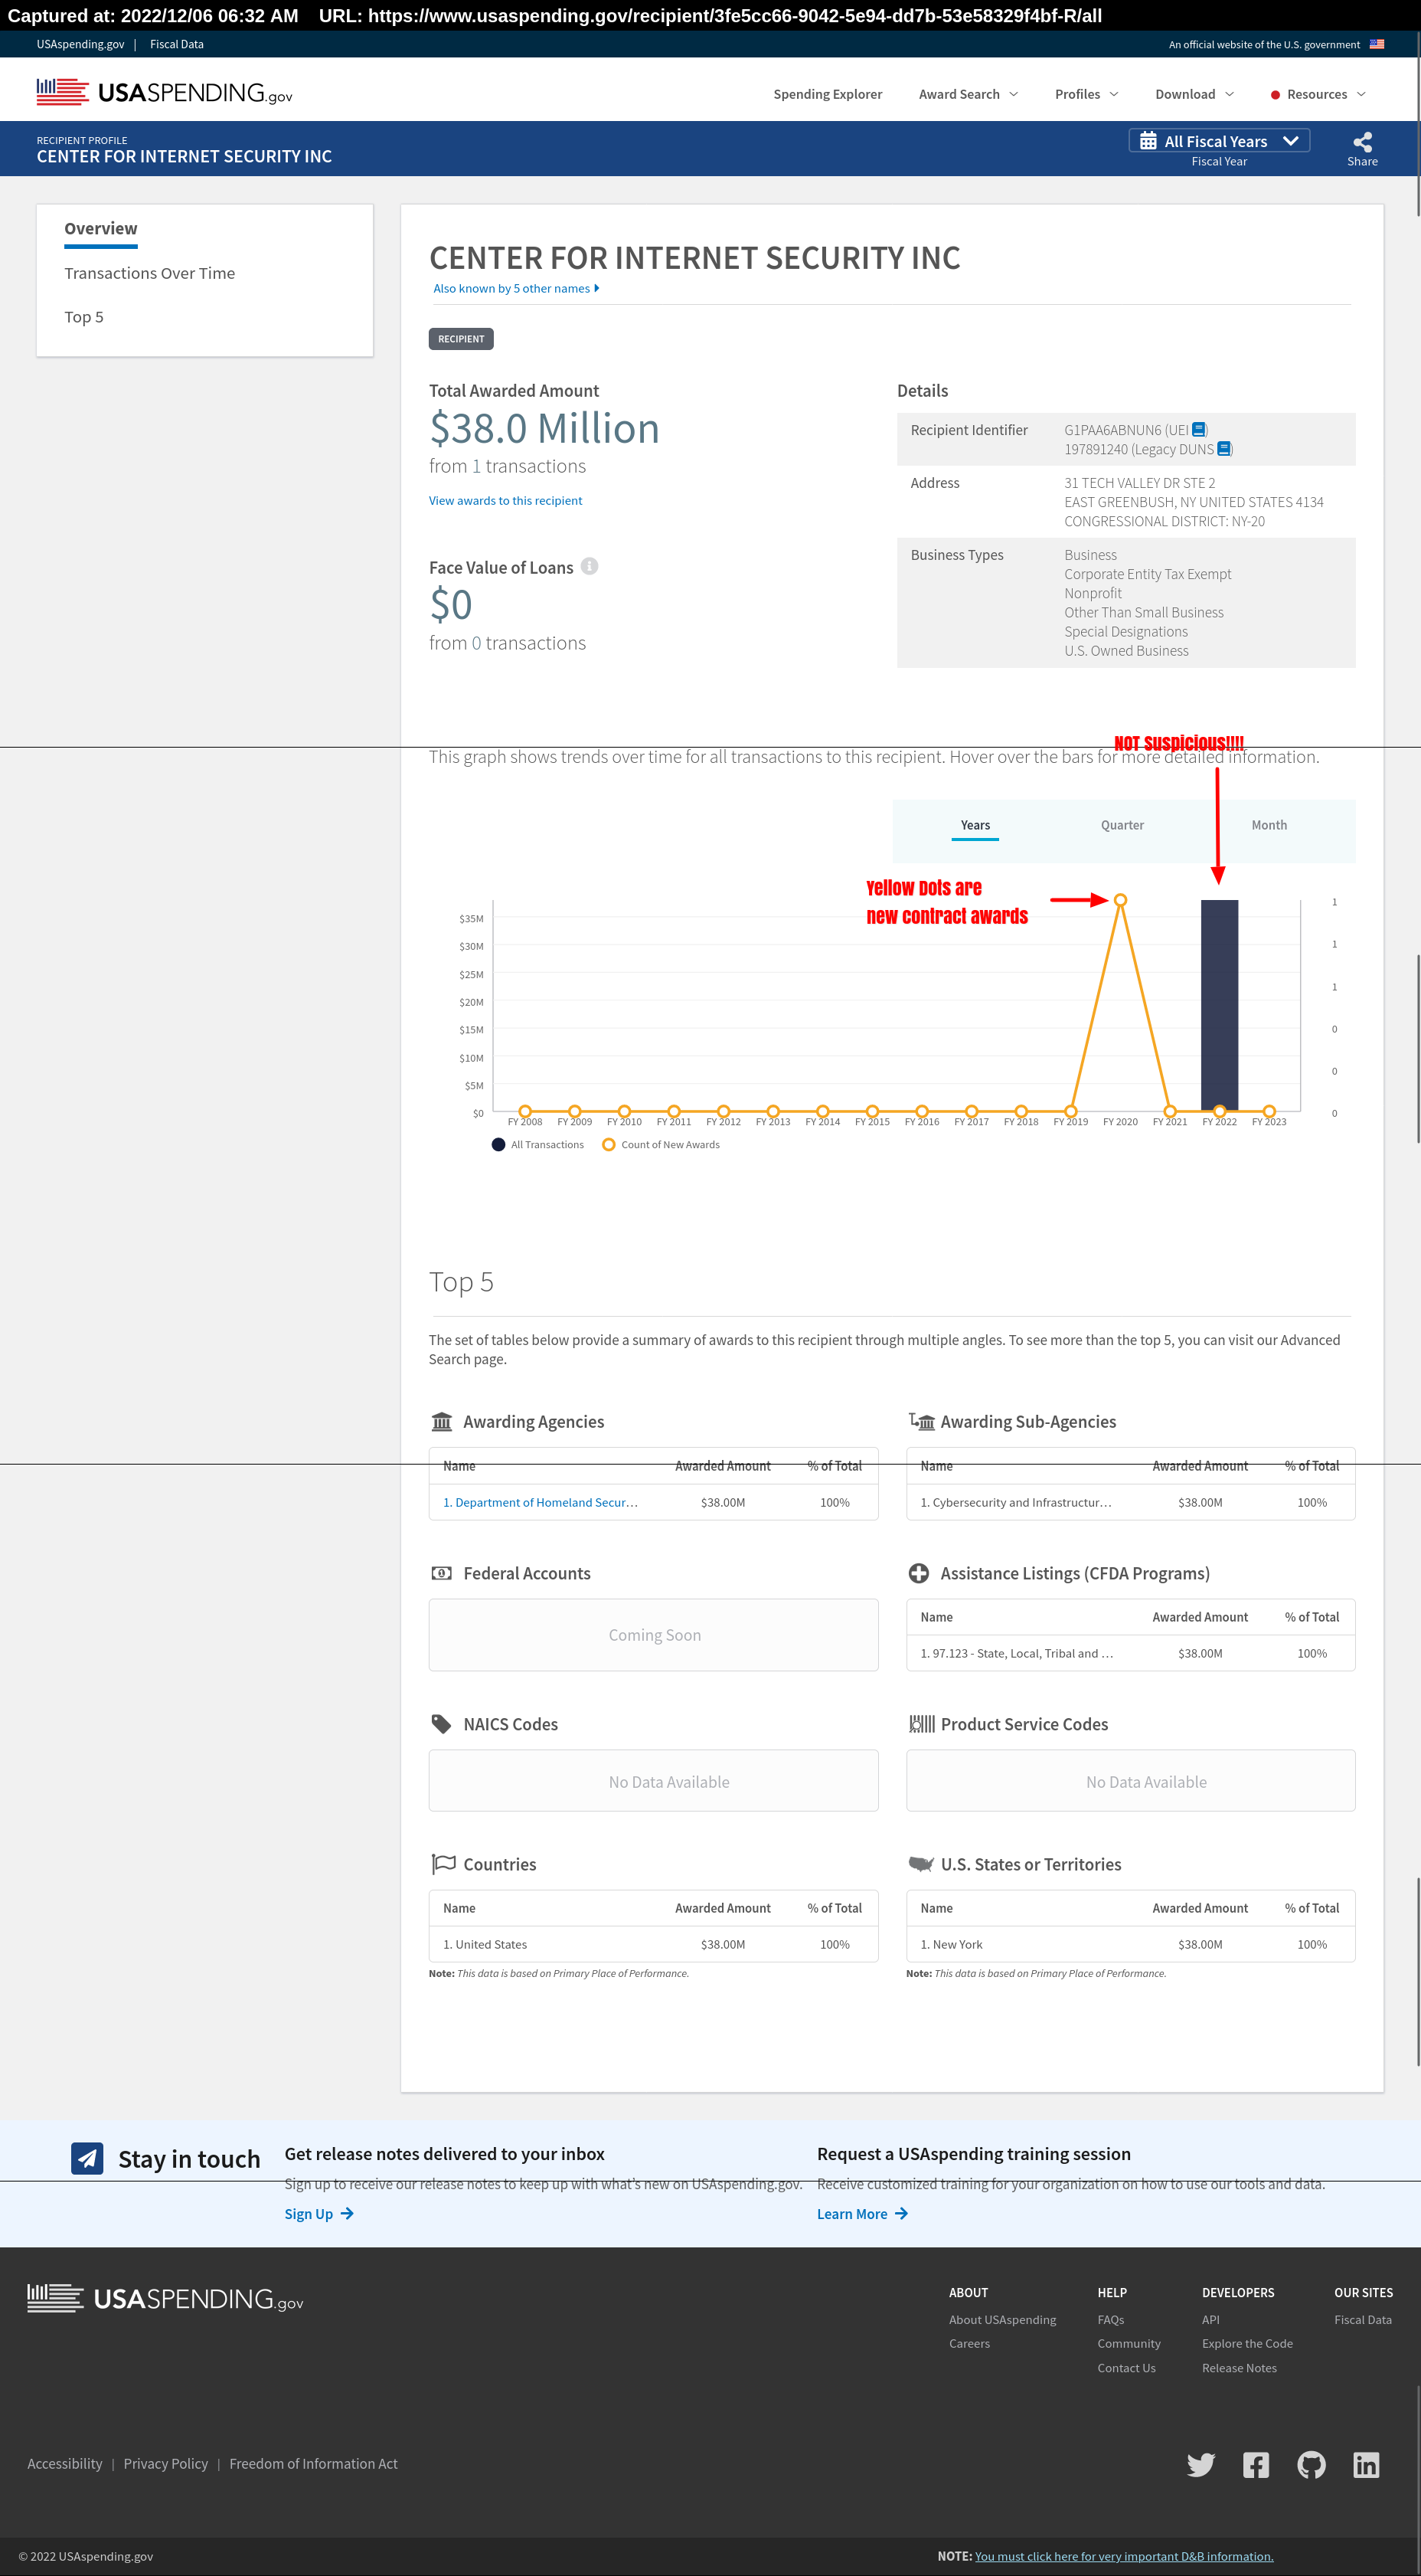
Task: Click the UEI glossary book icon
Action: (x=1198, y=430)
